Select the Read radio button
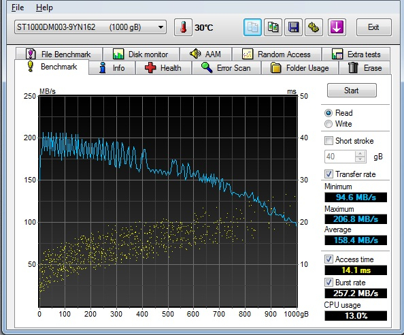 point(329,113)
